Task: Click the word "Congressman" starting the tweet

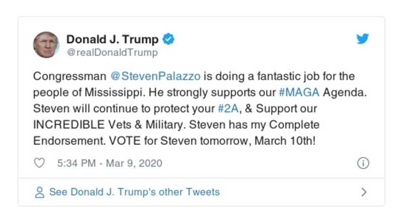Action: tap(69, 77)
